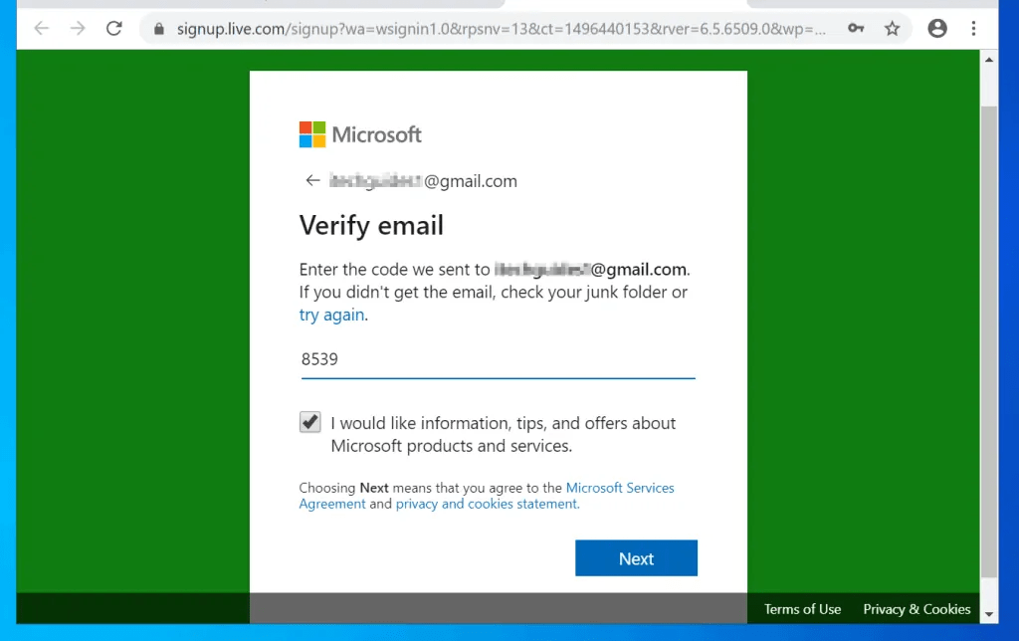Open the Terms of Use link
This screenshot has width=1019, height=641.
[x=802, y=608]
